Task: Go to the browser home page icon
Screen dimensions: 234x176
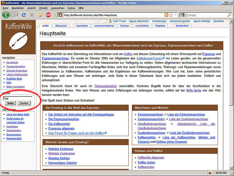Action: [x=40, y=15]
